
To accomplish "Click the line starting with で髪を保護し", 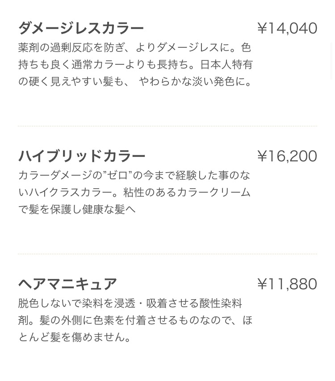I will point(77,209).
